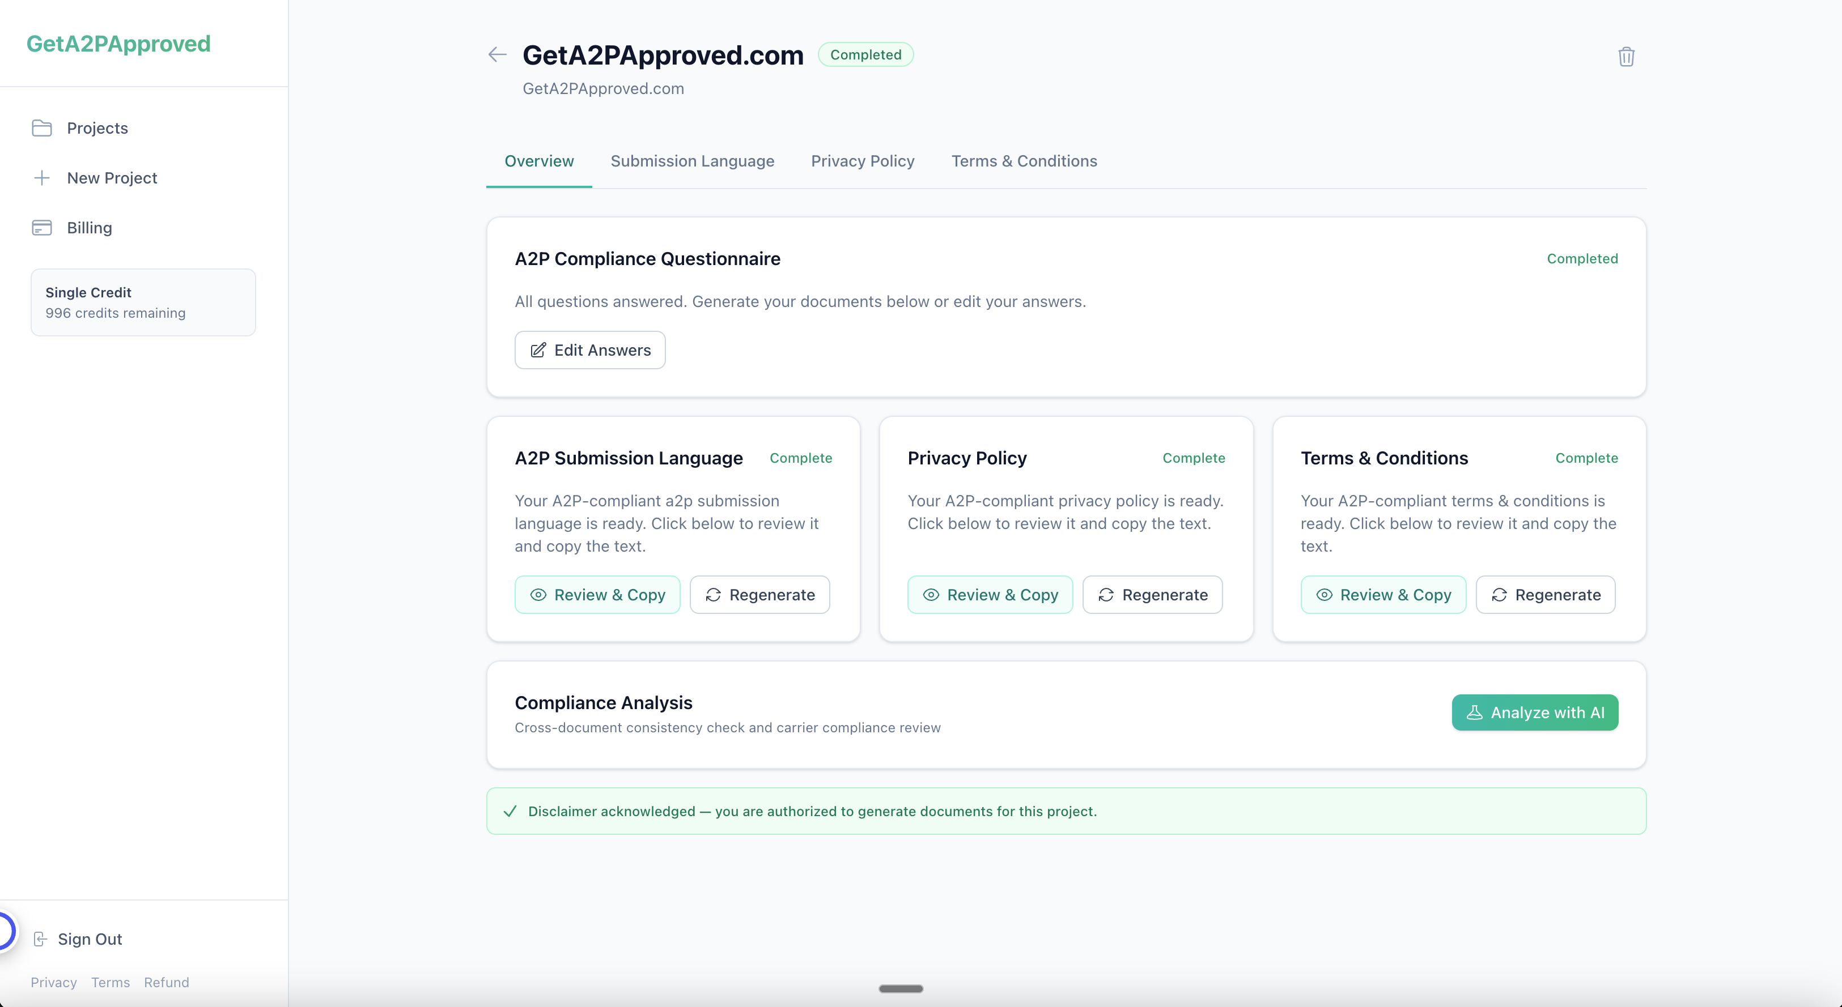1842x1007 pixels.
Task: Click Analyze with AI button
Action: point(1534,712)
